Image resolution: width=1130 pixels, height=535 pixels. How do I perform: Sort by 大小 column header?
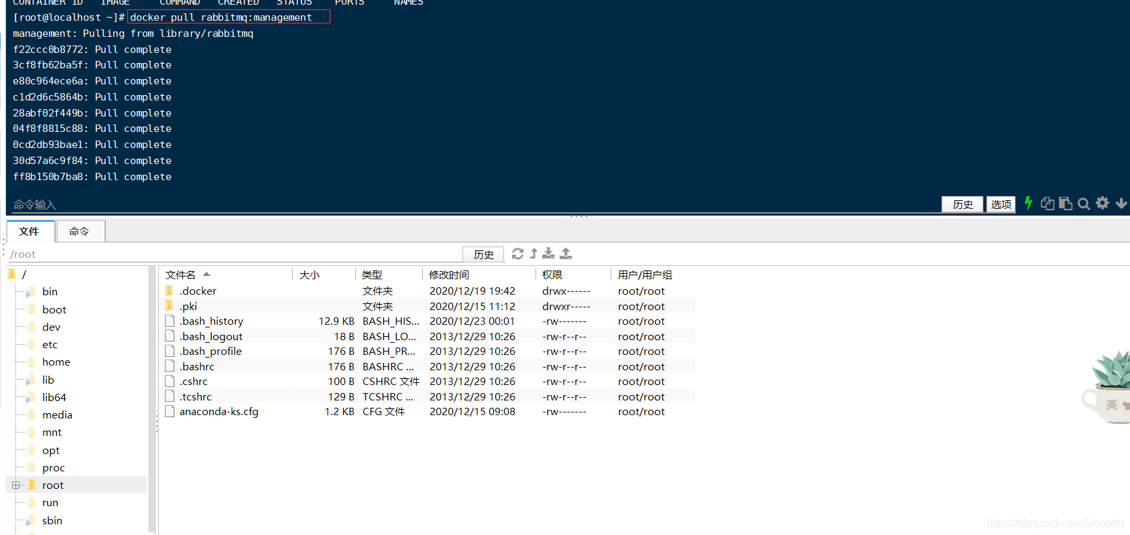(x=309, y=275)
